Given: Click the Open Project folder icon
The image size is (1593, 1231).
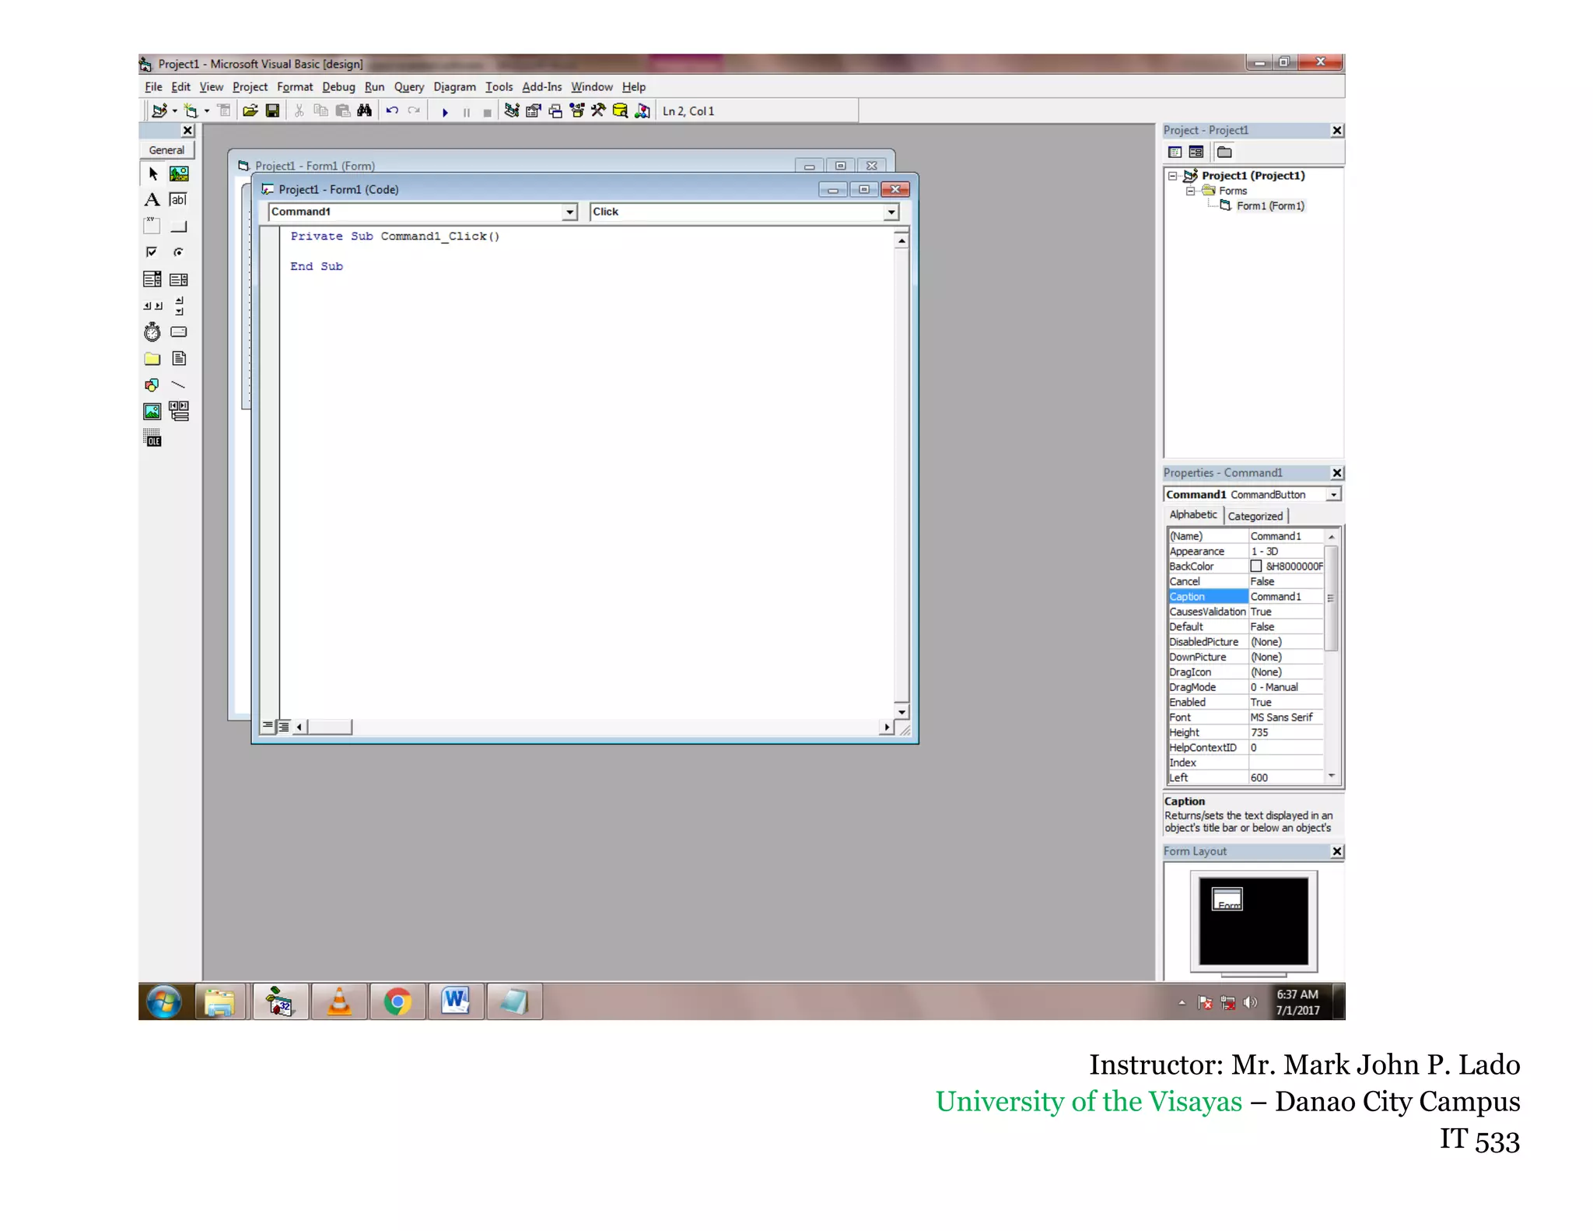Looking at the screenshot, I should pyautogui.click(x=250, y=111).
